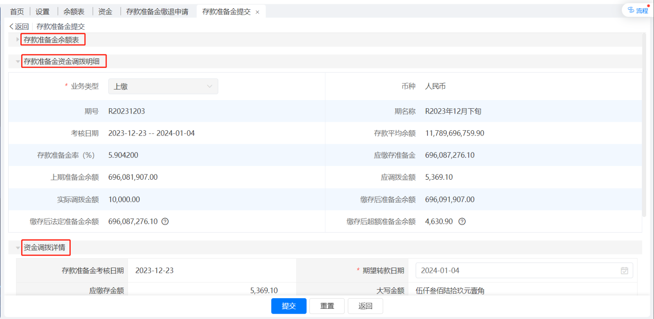Switch to the 首页 tab
Viewport: 654px width, 319px height.
click(17, 12)
